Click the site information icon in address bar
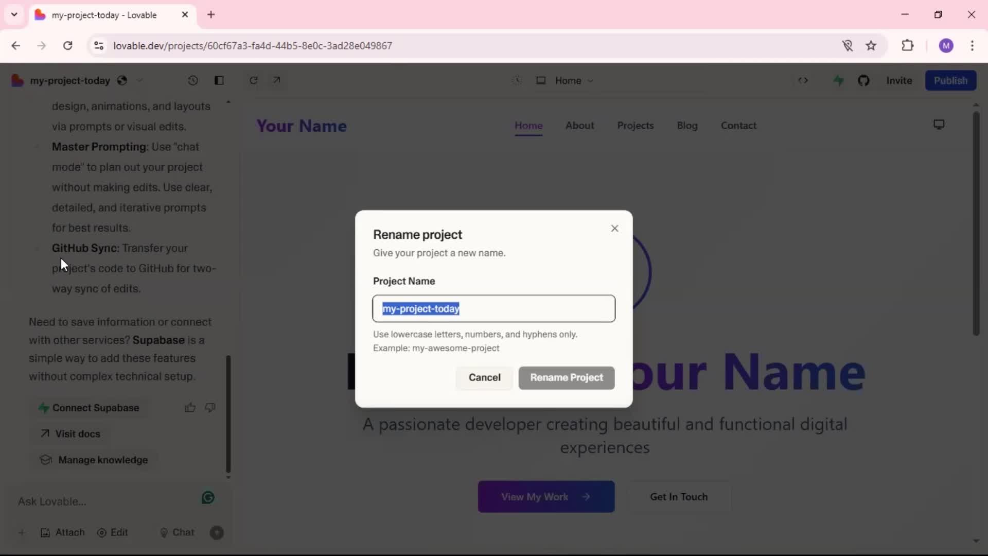The image size is (988, 556). [x=98, y=46]
